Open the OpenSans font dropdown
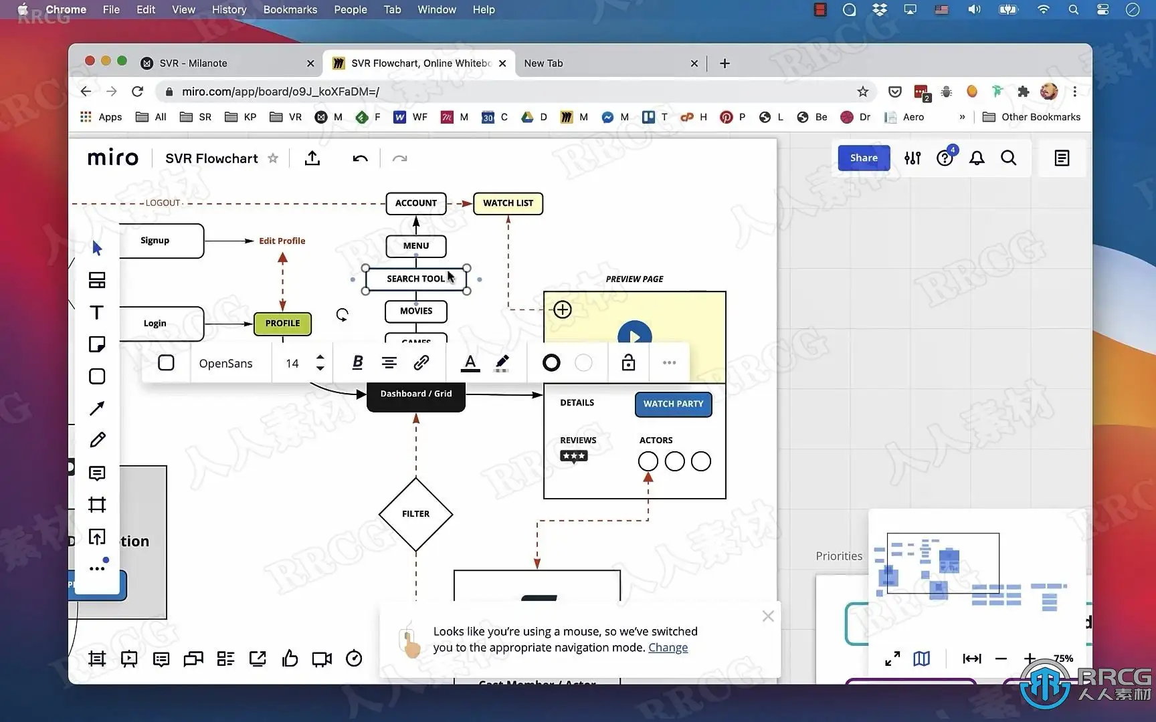This screenshot has height=722, width=1156. (226, 363)
